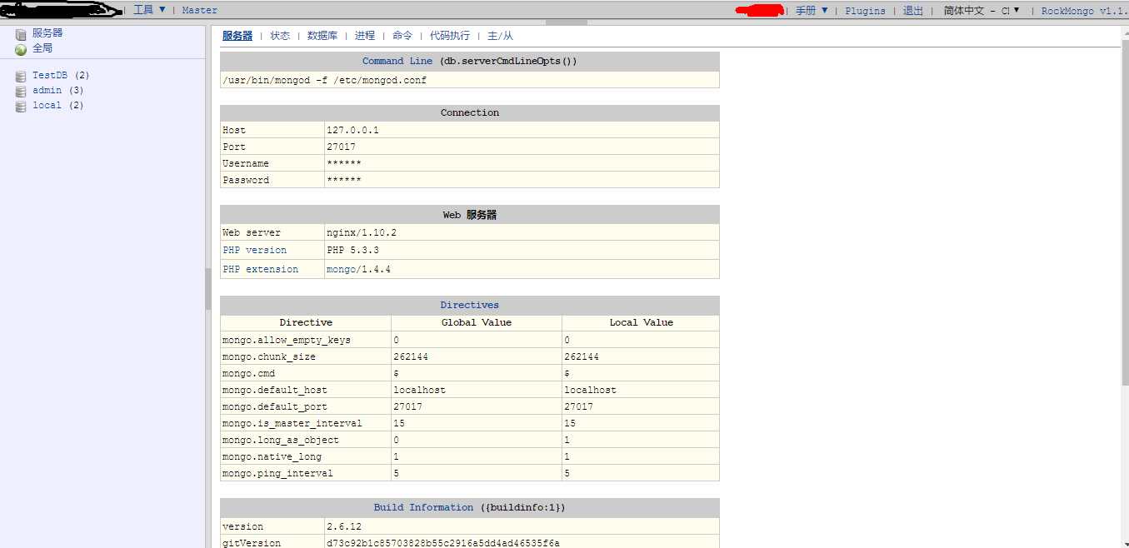
Task: Click the Global Value column header
Action: click(x=477, y=322)
